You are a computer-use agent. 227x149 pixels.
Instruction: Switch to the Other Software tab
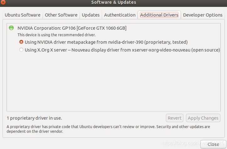coord(61,15)
